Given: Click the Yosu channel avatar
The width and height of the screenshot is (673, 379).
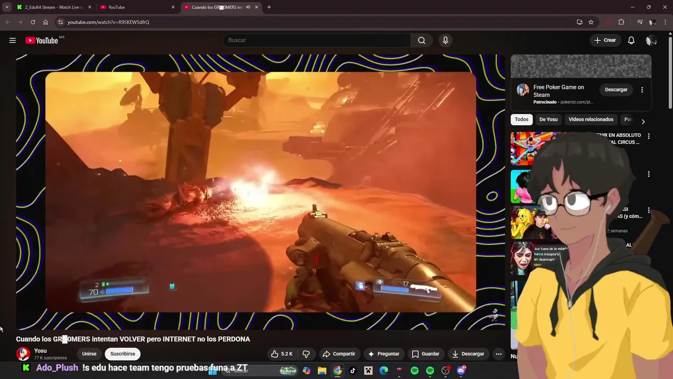Looking at the screenshot, I should tap(23, 354).
